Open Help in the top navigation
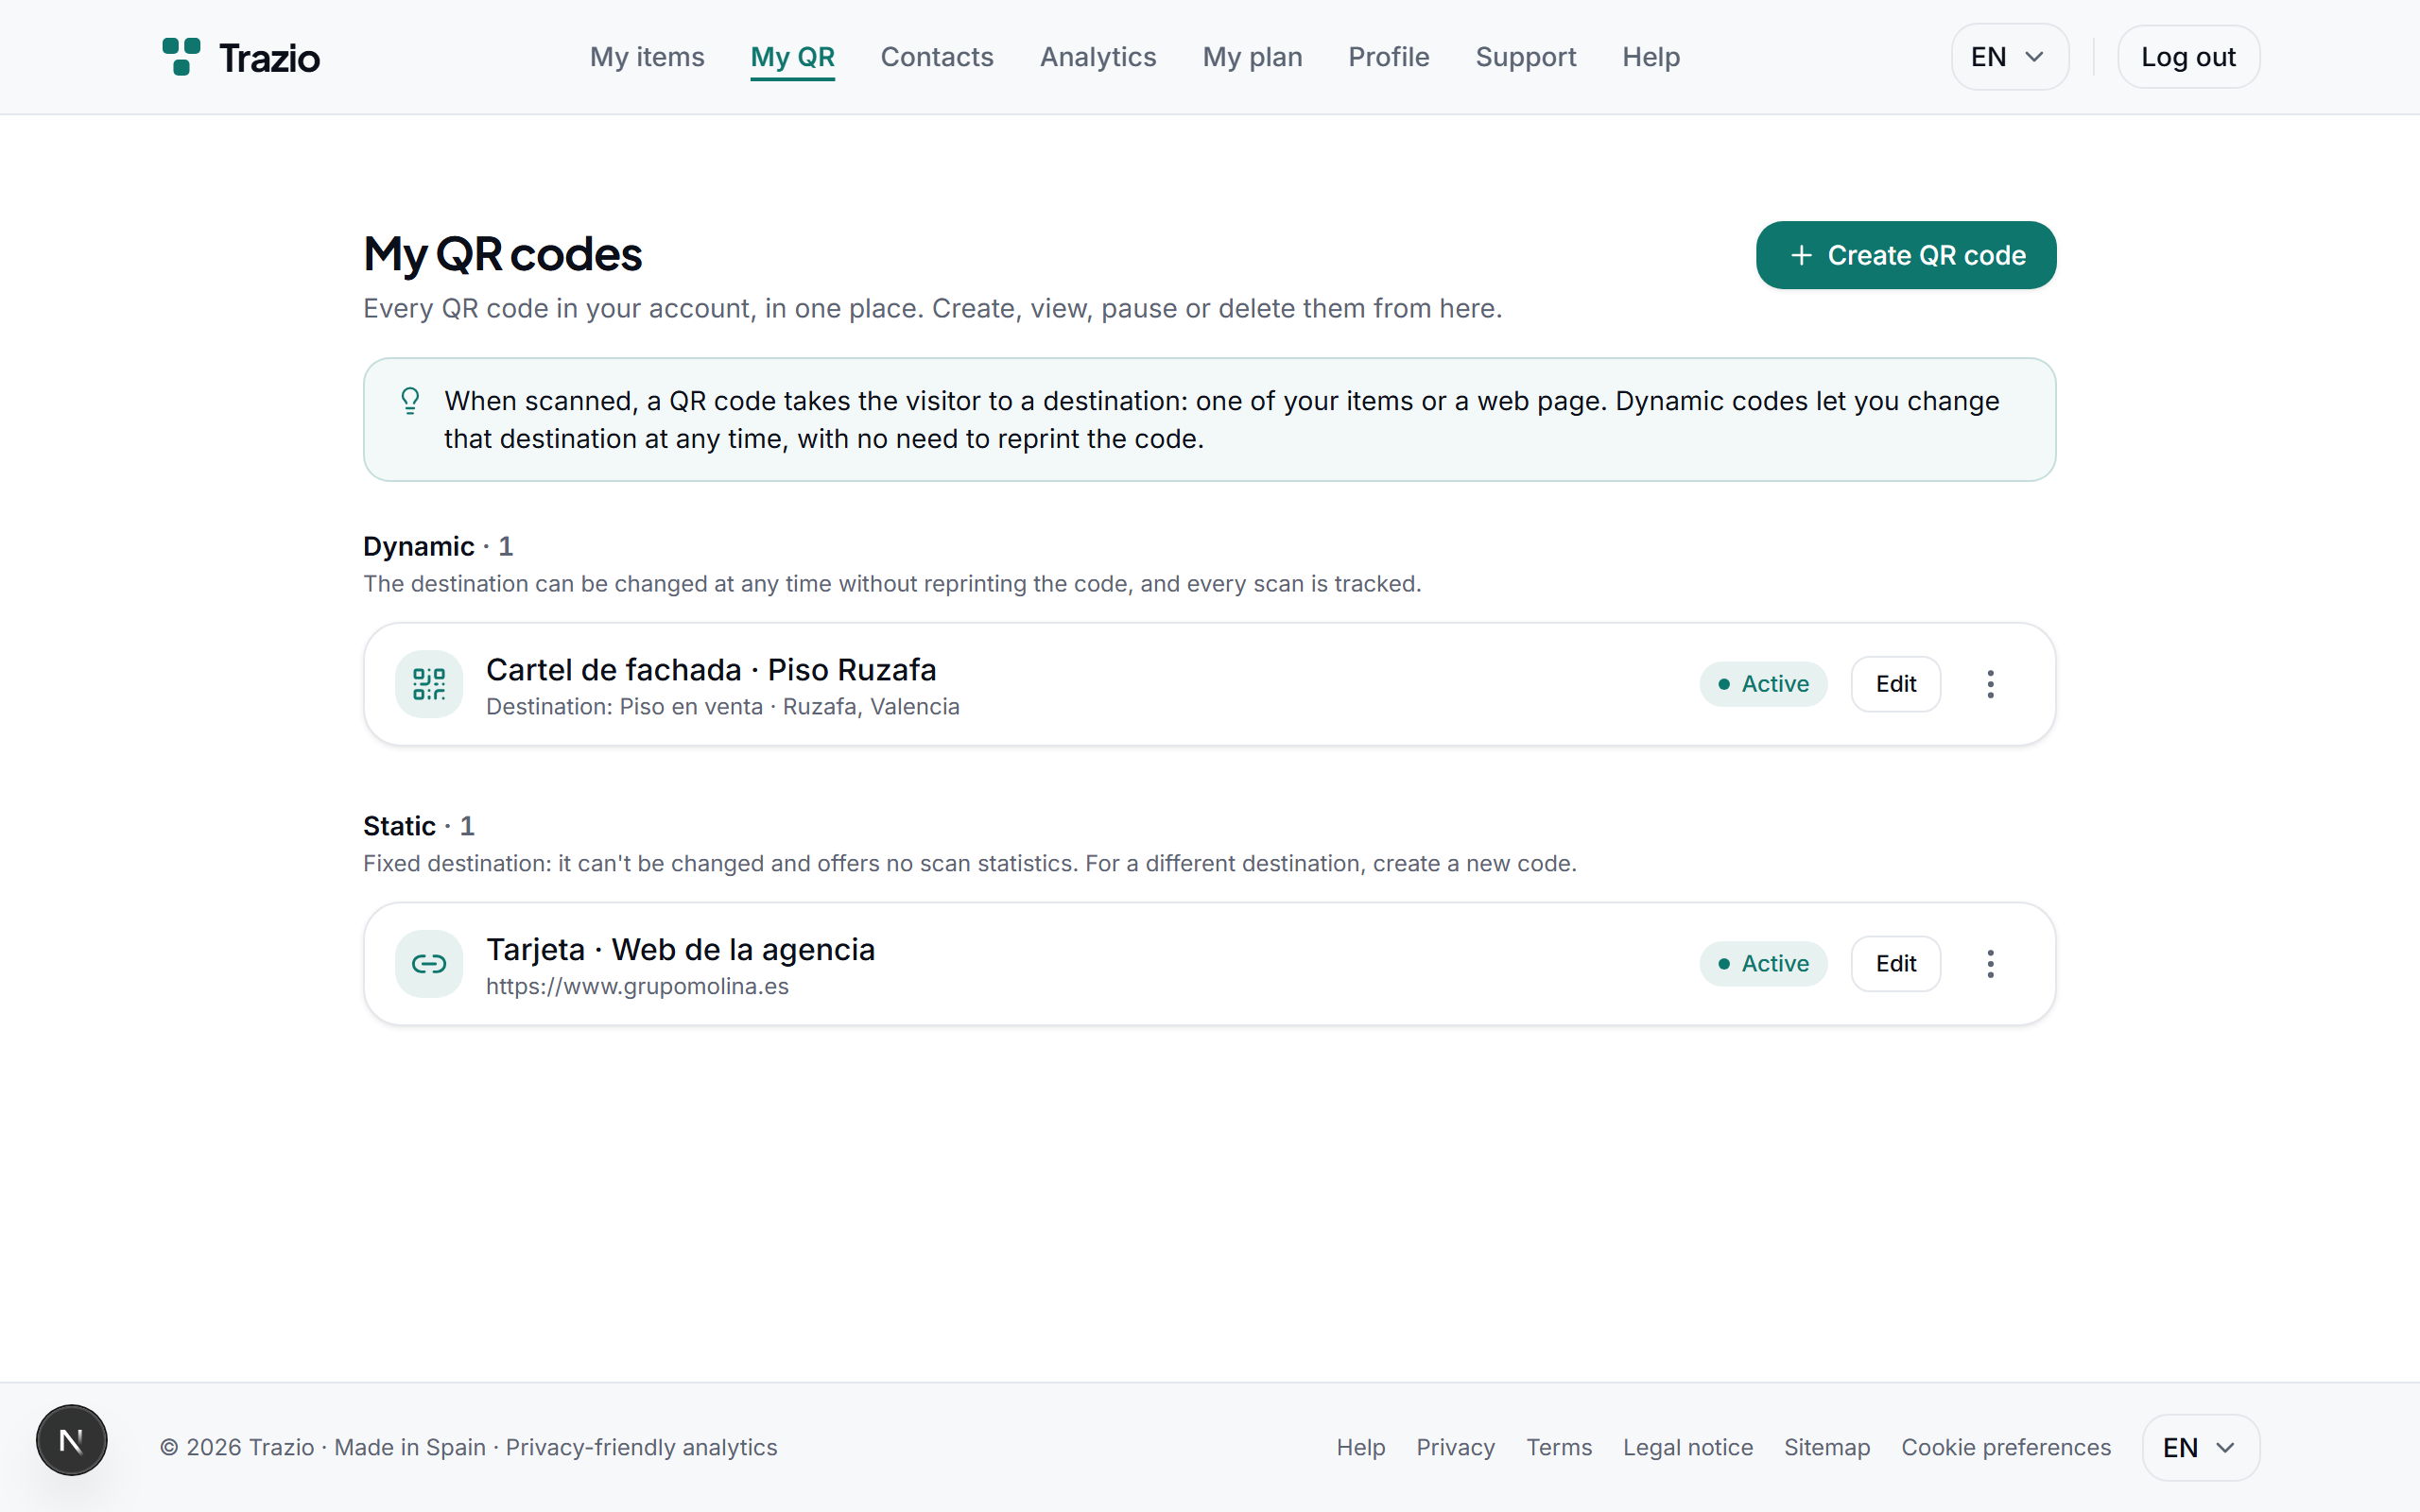 tap(1651, 57)
